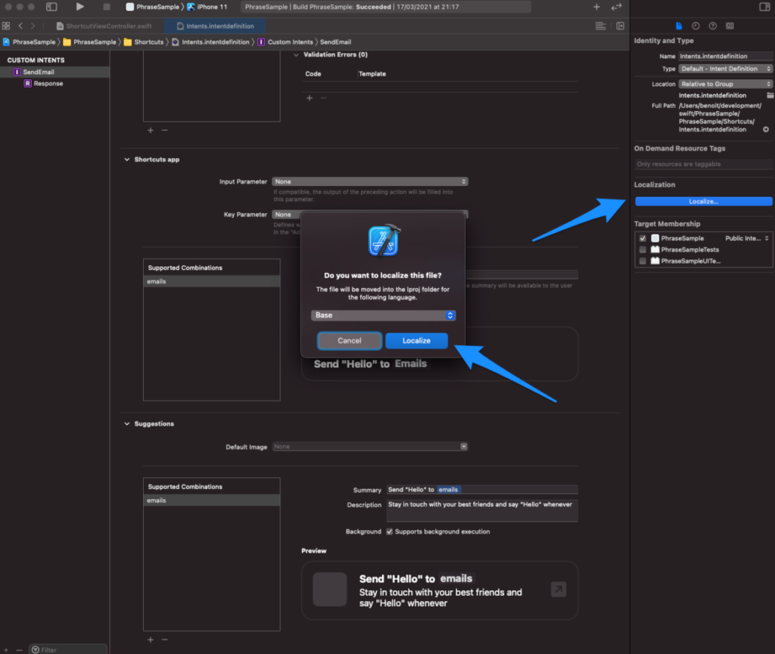Select the SendEmail intent
The image size is (775, 654).
(x=54, y=72)
